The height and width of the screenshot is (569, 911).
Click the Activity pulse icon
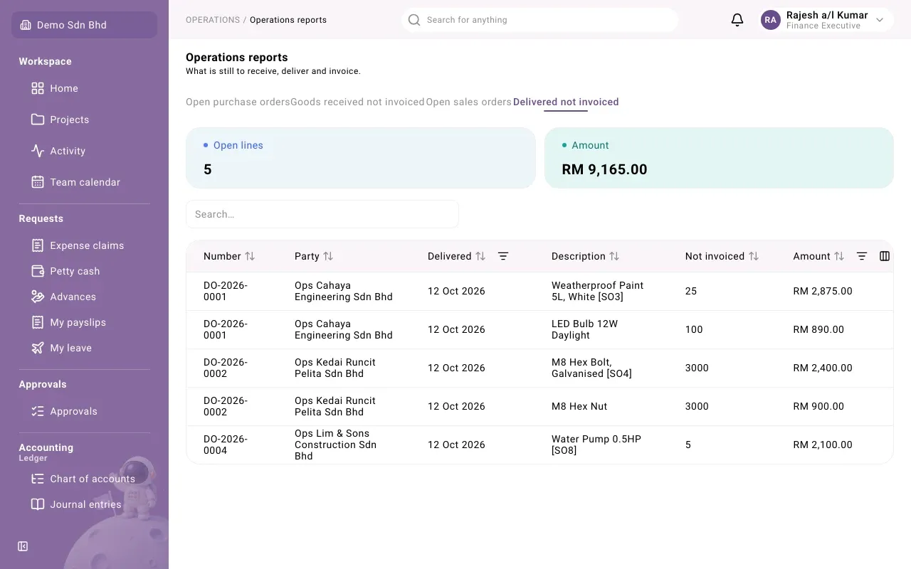38,151
